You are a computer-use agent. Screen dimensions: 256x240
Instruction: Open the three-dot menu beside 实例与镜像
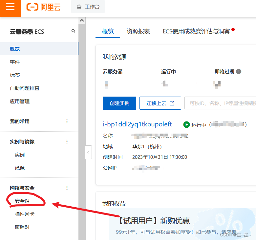[67, 142]
